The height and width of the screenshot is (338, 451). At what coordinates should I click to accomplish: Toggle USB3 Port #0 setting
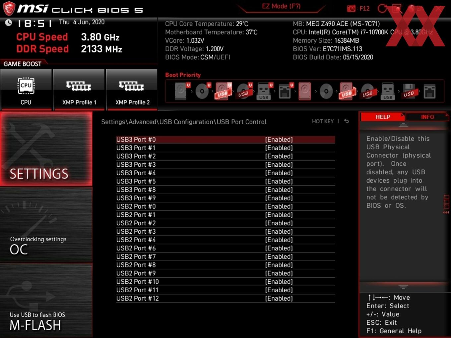[x=225, y=140]
